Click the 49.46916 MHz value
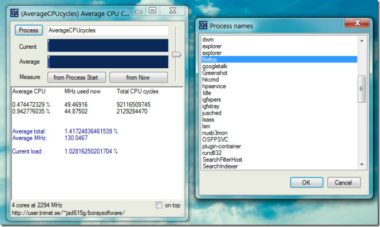The width and height of the screenshot is (380, 227). click(76, 105)
